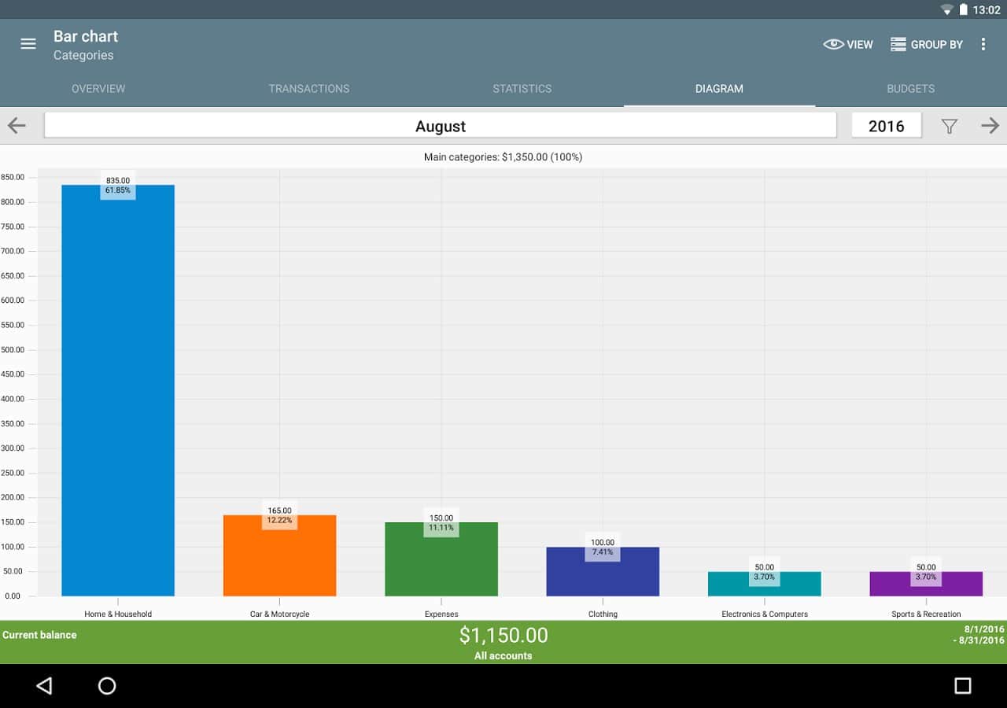Go to previous month with left arrow
The height and width of the screenshot is (708, 1007).
(x=17, y=126)
